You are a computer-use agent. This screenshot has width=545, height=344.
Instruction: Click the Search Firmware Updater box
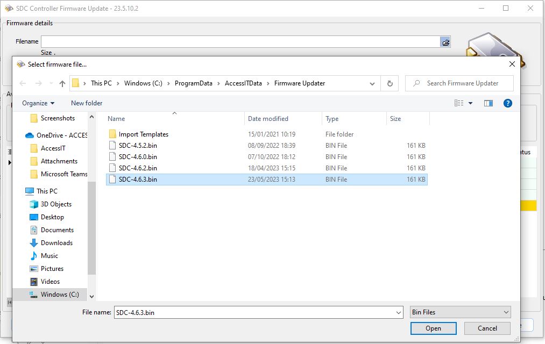point(459,83)
